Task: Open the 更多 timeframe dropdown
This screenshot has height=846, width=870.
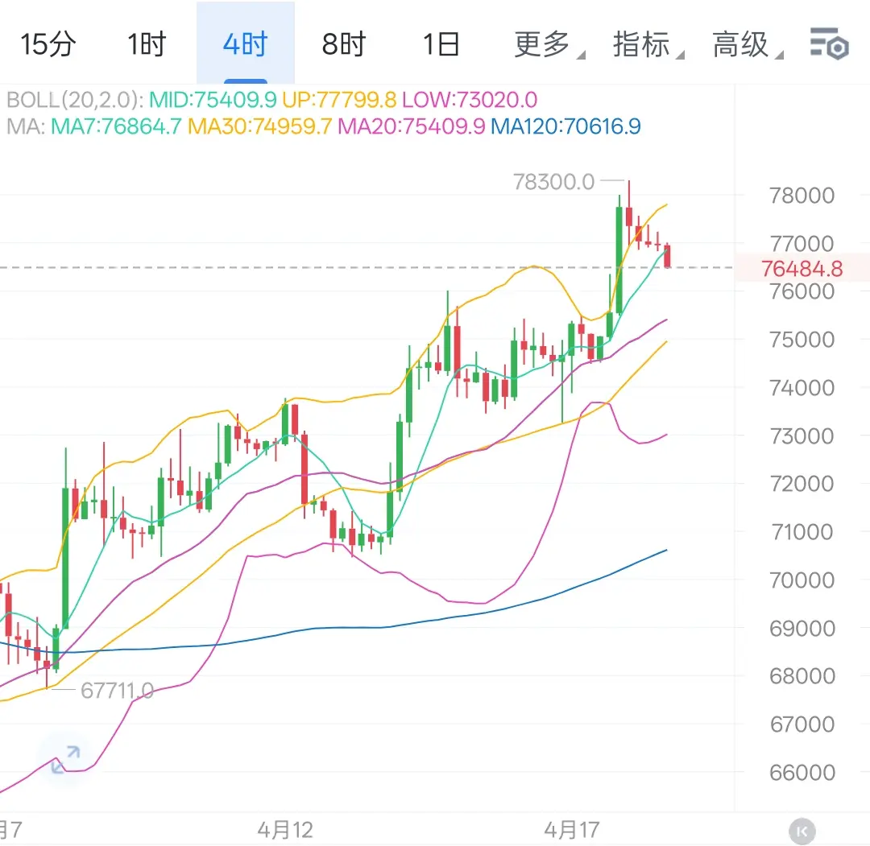Action: (549, 44)
